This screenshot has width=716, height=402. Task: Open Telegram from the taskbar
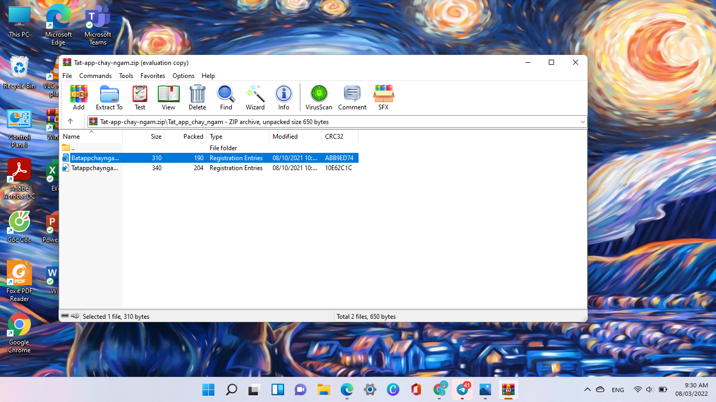(462, 389)
